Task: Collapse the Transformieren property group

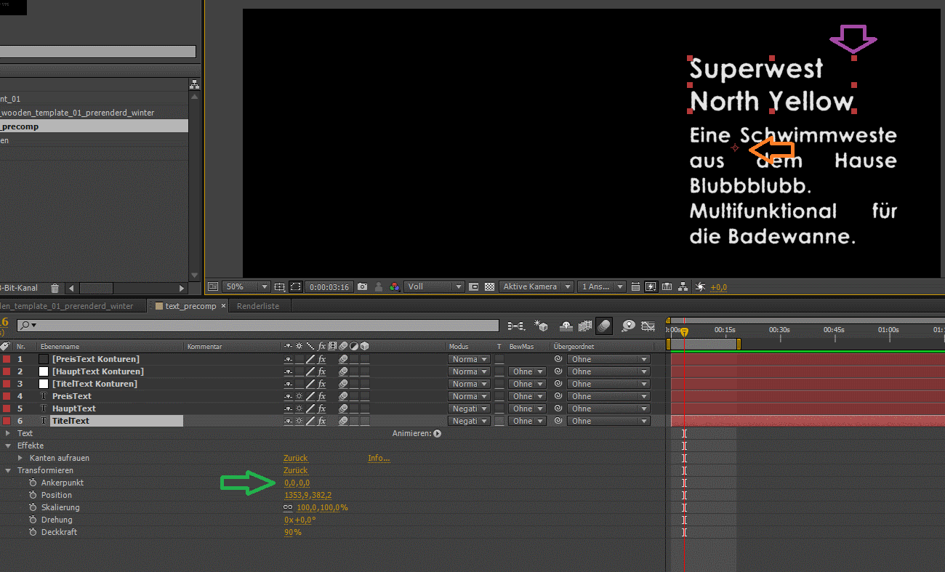Action: (9, 470)
